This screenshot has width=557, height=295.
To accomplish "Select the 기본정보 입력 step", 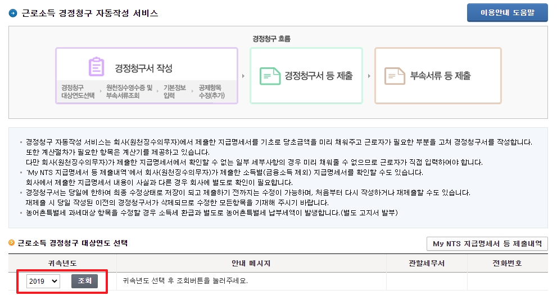I will (174, 91).
